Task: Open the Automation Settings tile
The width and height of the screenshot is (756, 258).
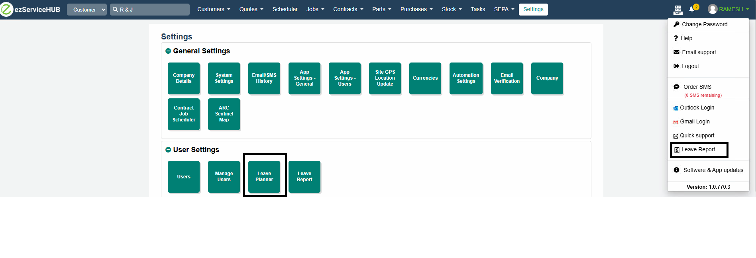Action: [x=466, y=78]
